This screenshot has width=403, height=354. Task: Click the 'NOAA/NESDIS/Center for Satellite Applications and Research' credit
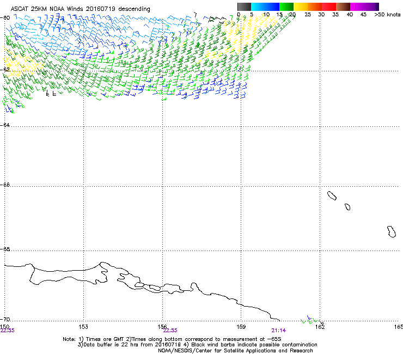pyautogui.click(x=235, y=351)
